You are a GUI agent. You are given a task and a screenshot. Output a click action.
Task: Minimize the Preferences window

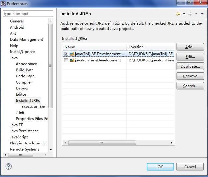coord(181,2)
